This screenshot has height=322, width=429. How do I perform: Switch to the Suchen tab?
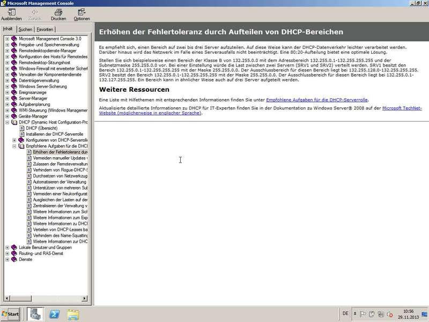[25, 30]
